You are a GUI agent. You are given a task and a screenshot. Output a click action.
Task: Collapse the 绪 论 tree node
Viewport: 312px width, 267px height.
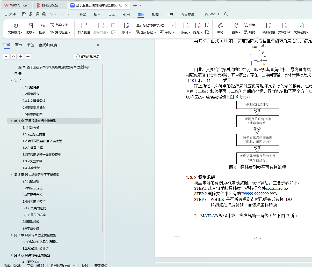[11, 80]
